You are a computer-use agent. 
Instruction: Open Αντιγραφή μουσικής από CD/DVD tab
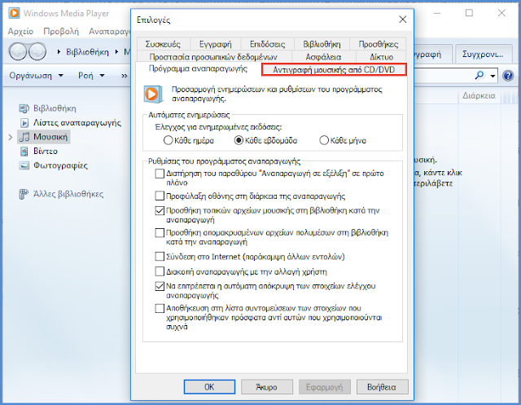334,70
